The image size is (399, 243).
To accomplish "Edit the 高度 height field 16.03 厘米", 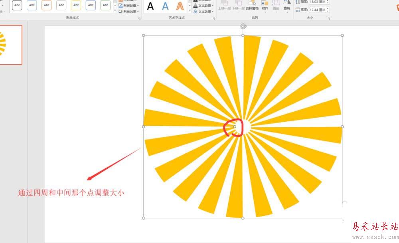I will point(317,2).
